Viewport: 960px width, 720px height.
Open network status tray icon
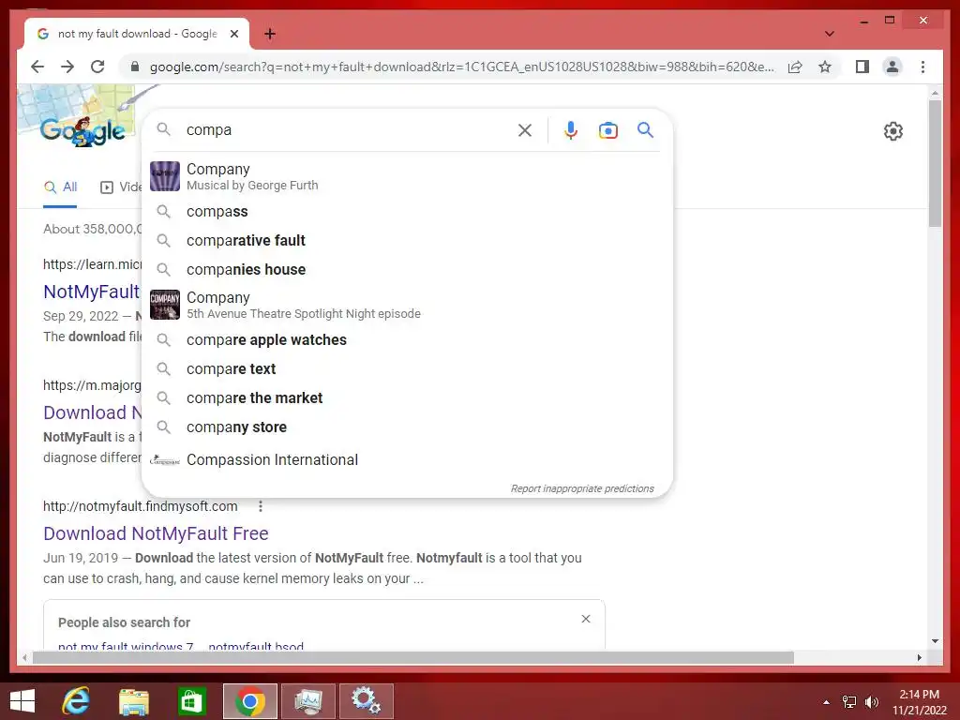pos(849,702)
